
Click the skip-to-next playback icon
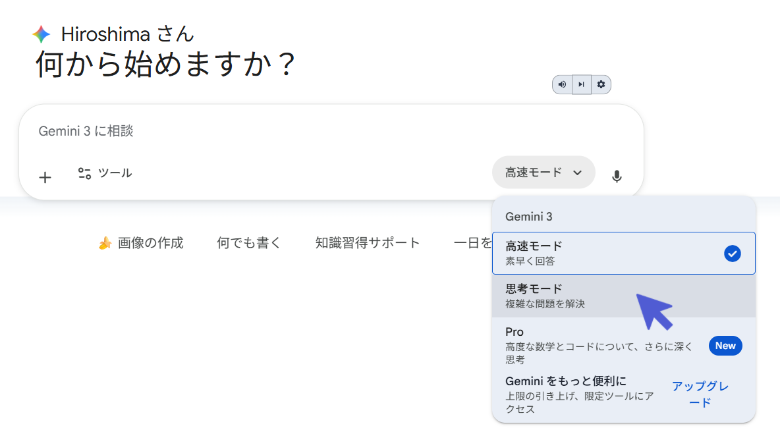point(581,84)
